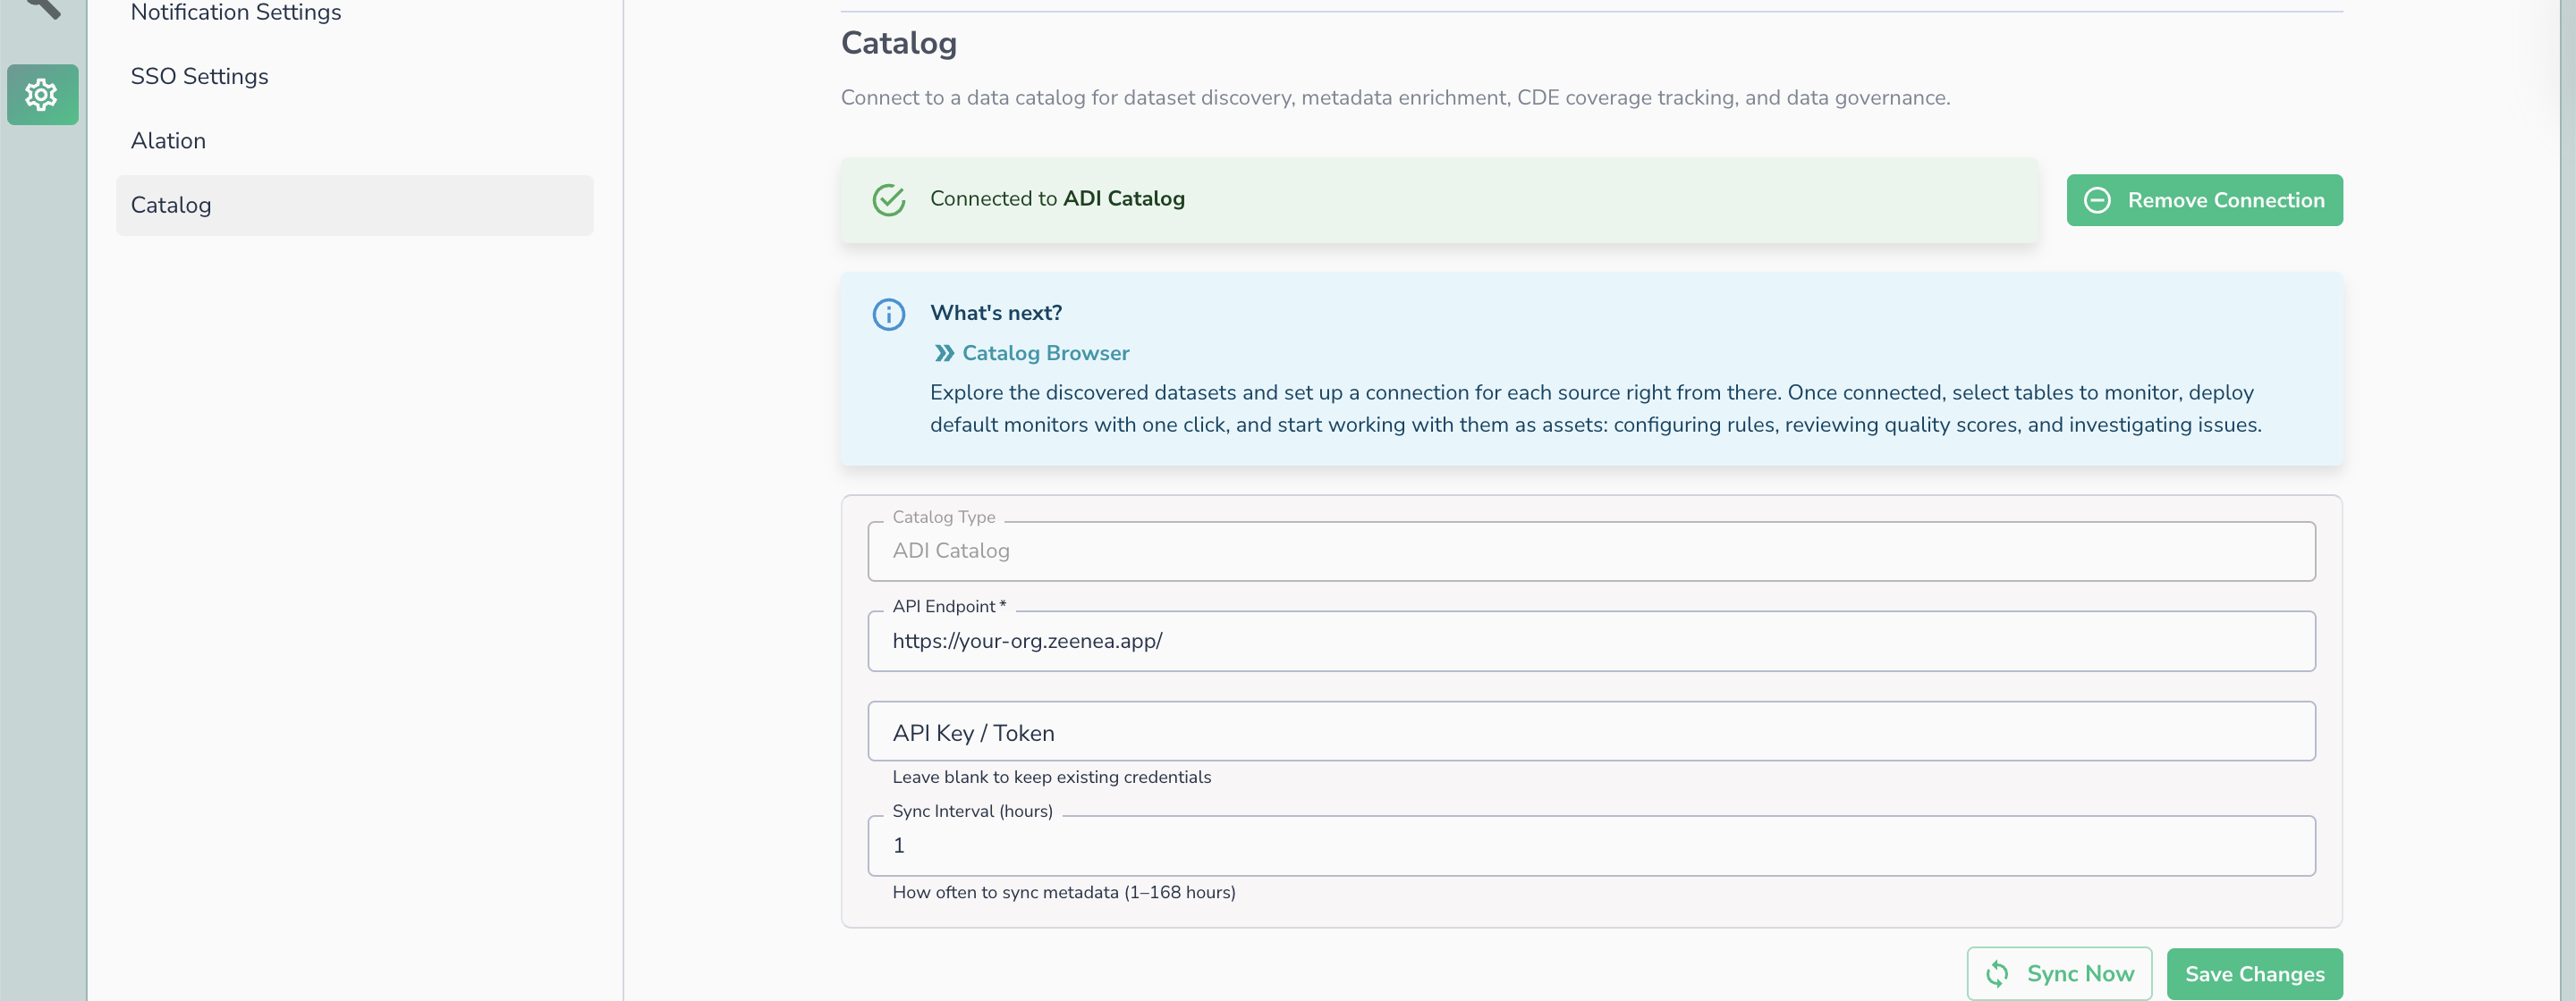Click the 'What's next?' heading
This screenshot has width=2576, height=1001.
[x=996, y=313]
